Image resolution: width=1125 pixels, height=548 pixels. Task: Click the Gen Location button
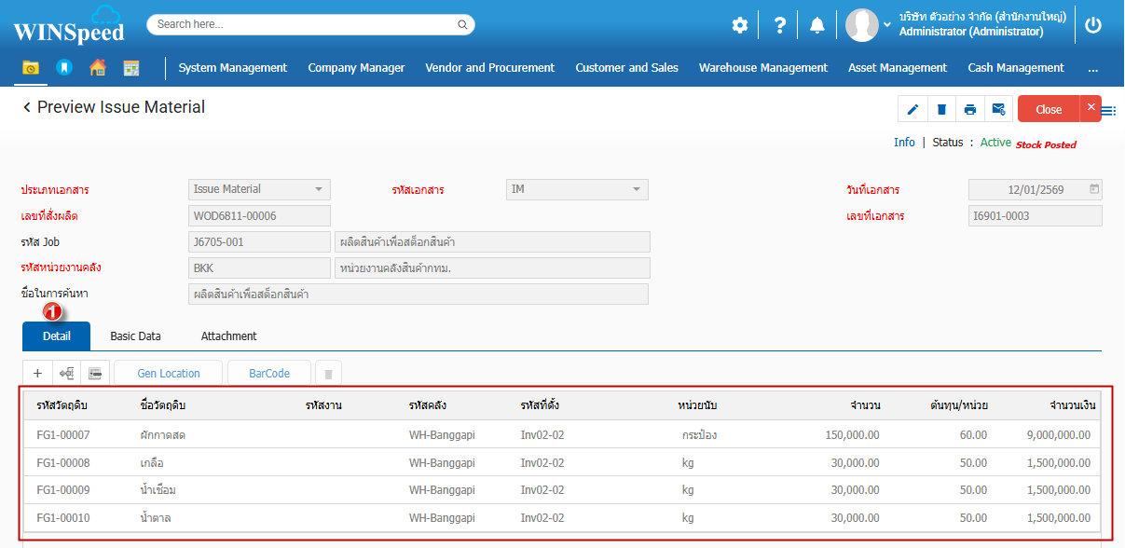[x=169, y=374]
